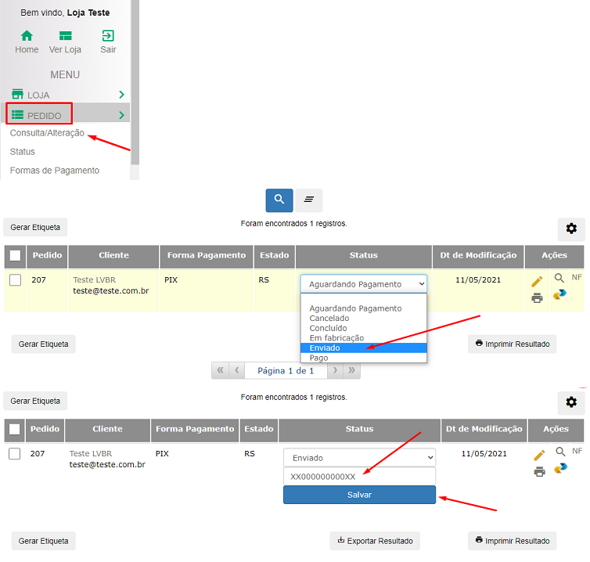Click the list filter icon beside search

tap(308, 200)
